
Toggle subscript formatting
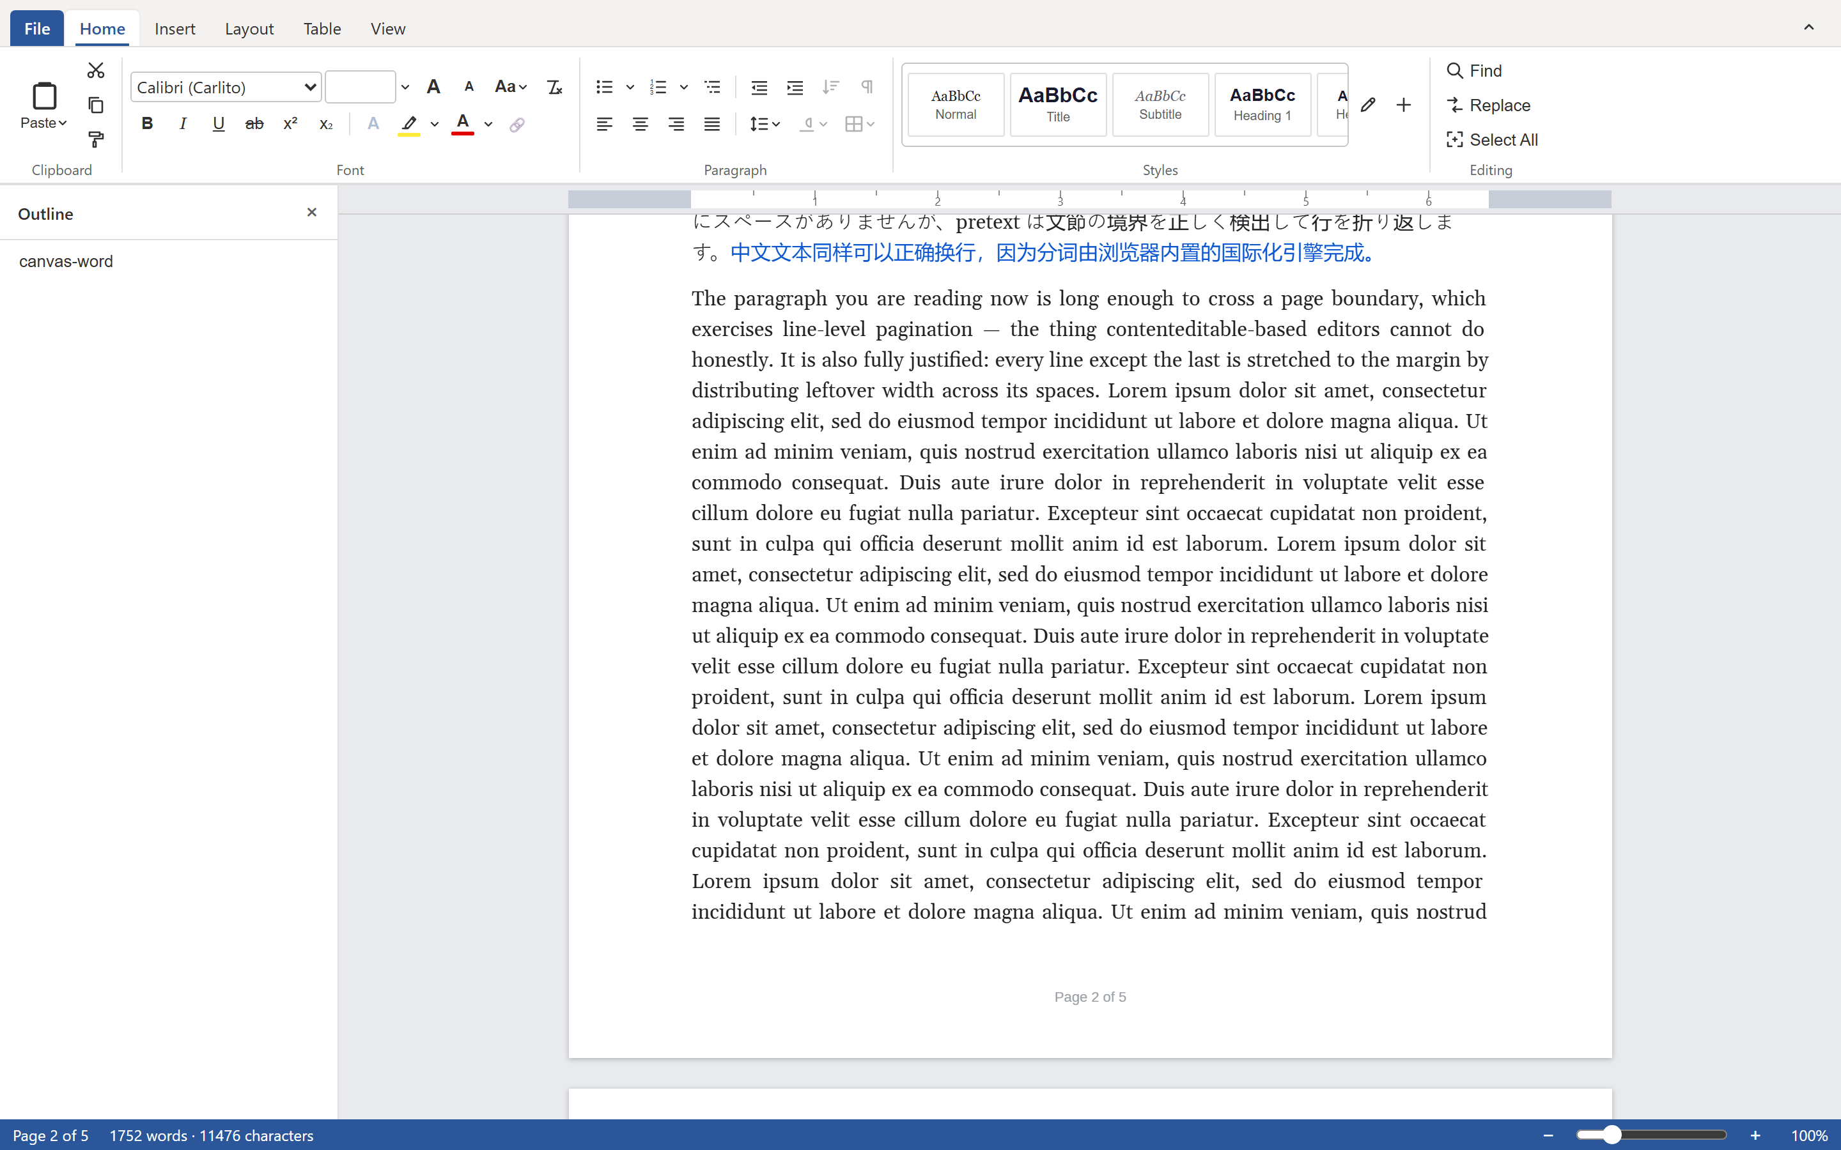325,123
